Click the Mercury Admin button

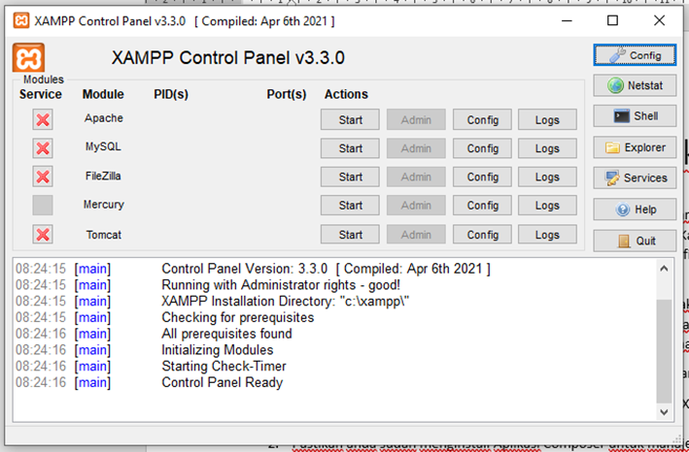(x=416, y=206)
